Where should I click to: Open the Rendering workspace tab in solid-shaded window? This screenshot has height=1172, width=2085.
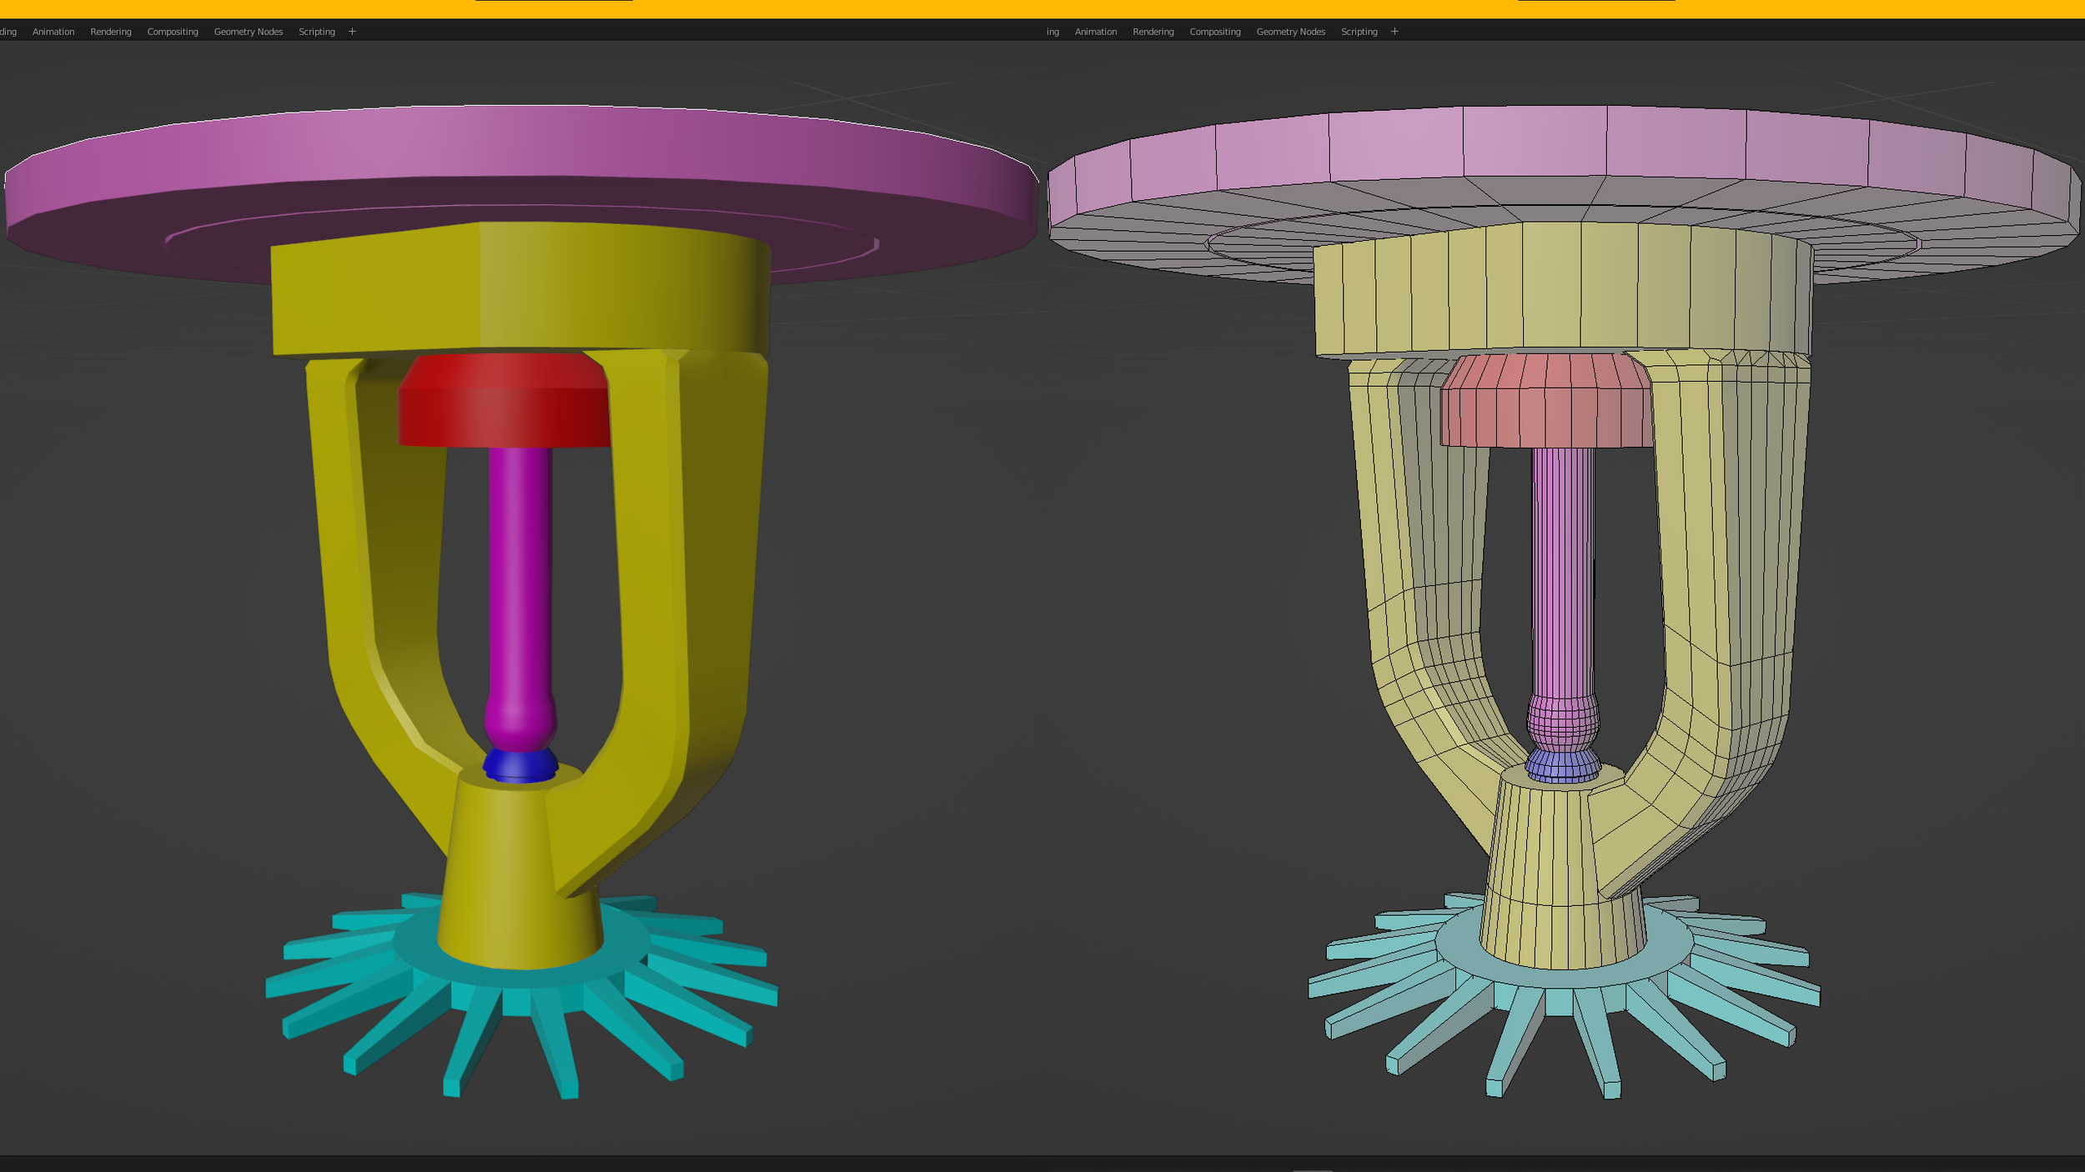tap(111, 32)
